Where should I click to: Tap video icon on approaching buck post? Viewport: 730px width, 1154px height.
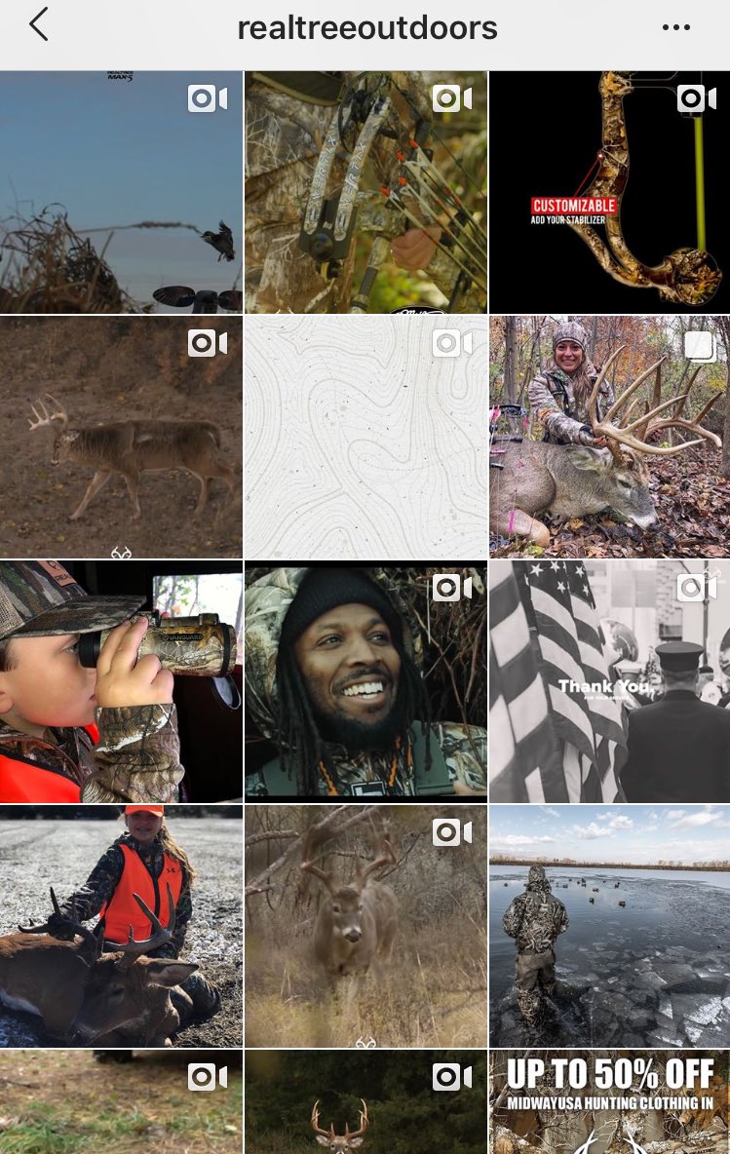click(x=452, y=832)
